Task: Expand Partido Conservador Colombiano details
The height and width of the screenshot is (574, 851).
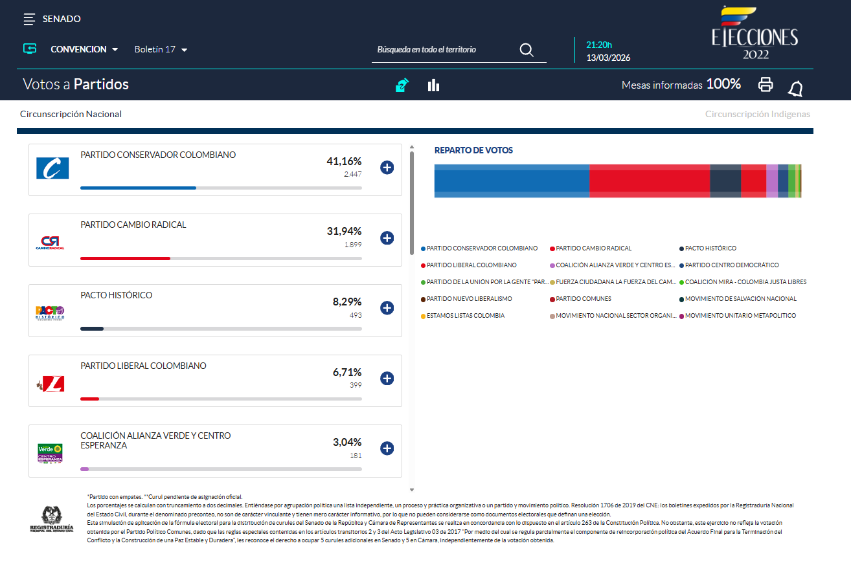Action: point(387,168)
